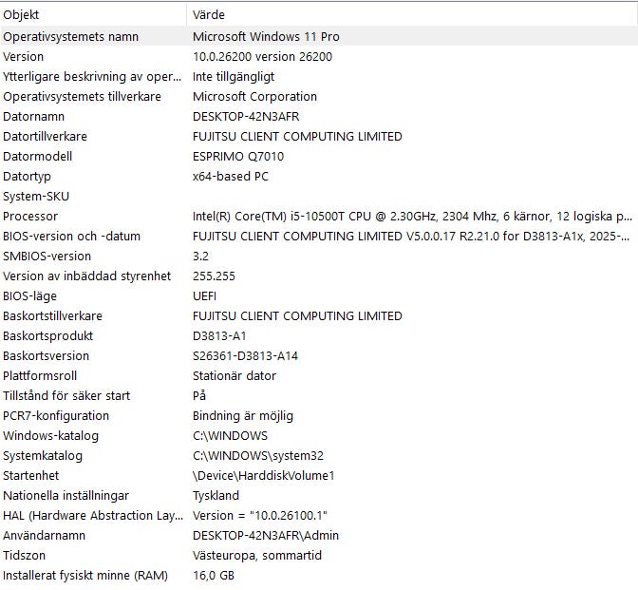Click the Baskortsprodukt row label
The width and height of the screenshot is (638, 590).
coord(48,336)
